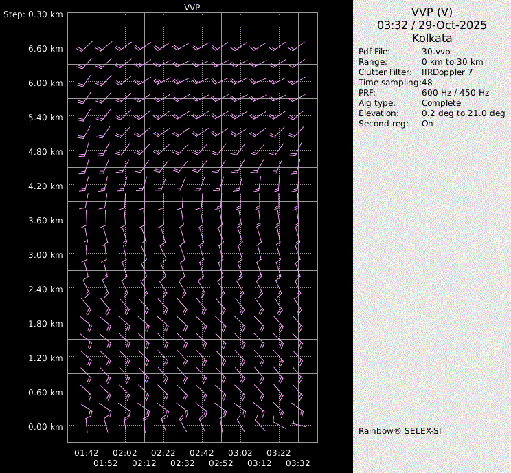Screen dimensions: 511x473
Task: Click the VVP title above the chart
Action: tap(192, 7)
